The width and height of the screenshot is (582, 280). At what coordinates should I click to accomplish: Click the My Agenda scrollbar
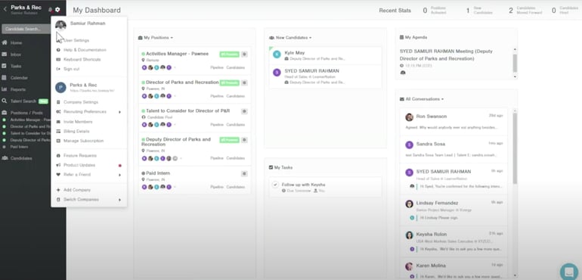515,64
